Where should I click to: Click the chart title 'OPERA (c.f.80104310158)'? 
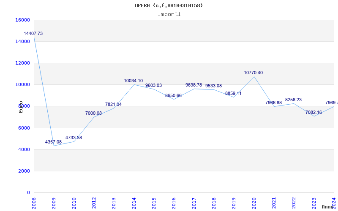[x=169, y=5]
